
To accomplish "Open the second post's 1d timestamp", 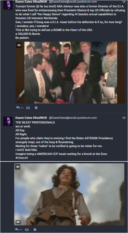I will (x=124, y=118).
